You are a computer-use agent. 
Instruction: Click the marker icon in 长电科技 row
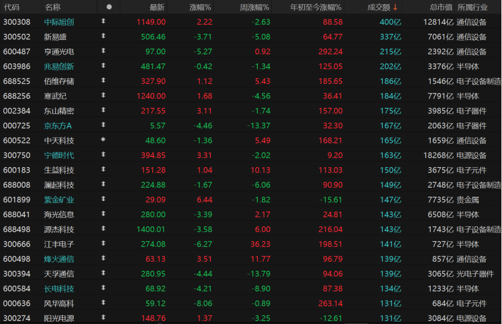(x=103, y=288)
